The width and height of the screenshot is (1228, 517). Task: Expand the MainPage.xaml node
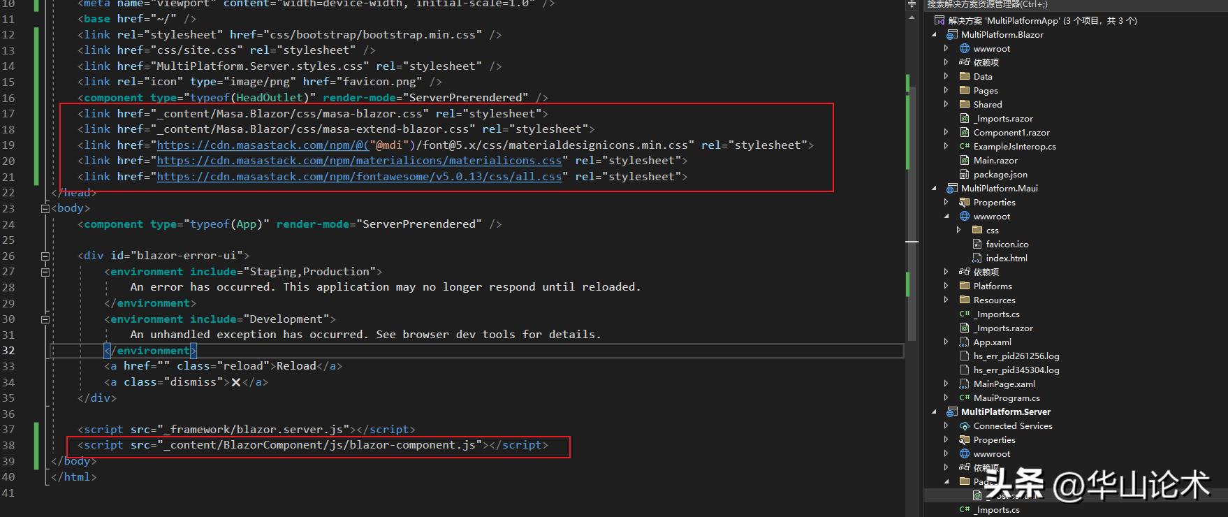(x=946, y=384)
